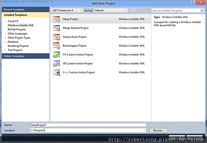Open the Location path dropdown arrow
The height and width of the screenshot is (143, 207).
(144, 130)
